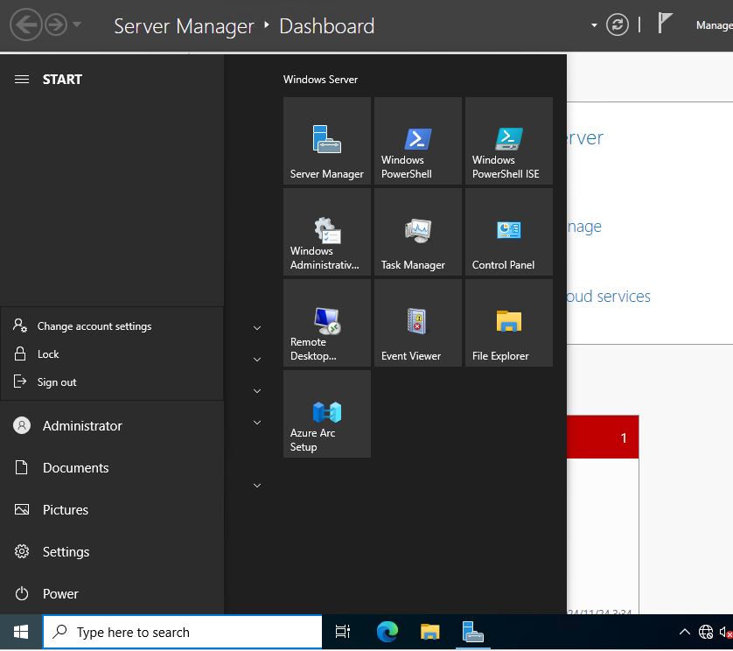Image resolution: width=733 pixels, height=651 pixels.
Task: Launch Microsoft Edge from the taskbar
Action: pyautogui.click(x=387, y=633)
